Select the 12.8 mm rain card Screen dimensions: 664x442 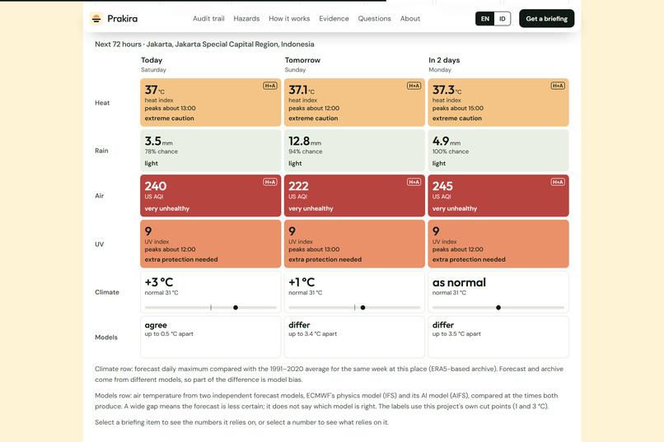point(354,151)
